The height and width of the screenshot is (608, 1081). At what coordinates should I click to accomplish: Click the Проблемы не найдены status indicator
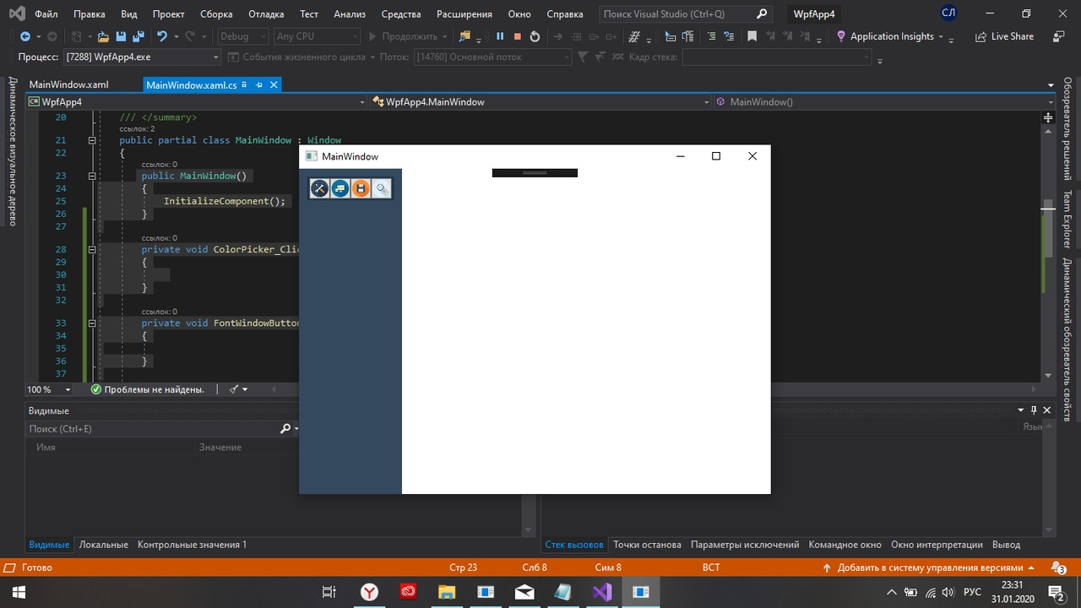point(148,389)
